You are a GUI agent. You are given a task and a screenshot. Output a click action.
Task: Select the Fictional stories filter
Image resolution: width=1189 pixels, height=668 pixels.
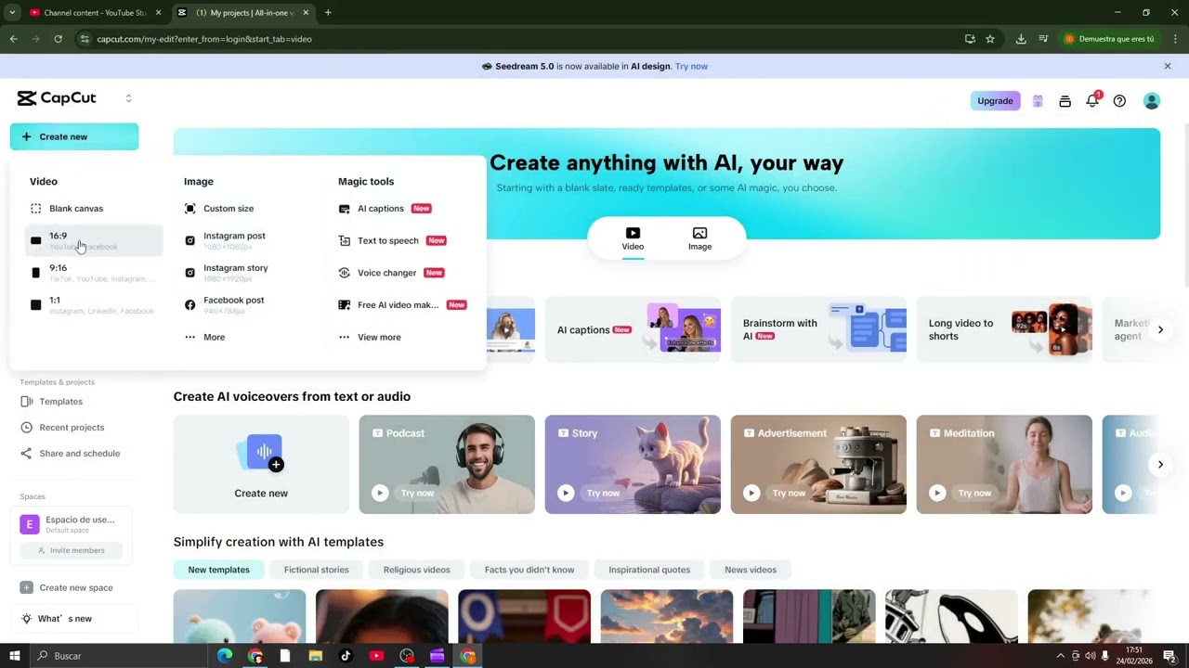317,570
